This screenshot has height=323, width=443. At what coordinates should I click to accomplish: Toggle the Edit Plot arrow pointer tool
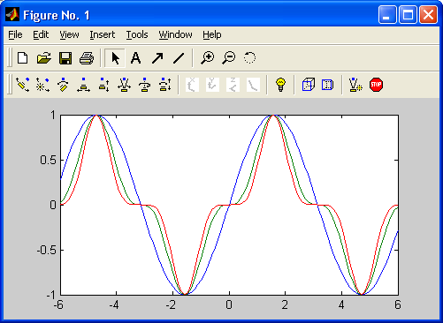pos(115,58)
